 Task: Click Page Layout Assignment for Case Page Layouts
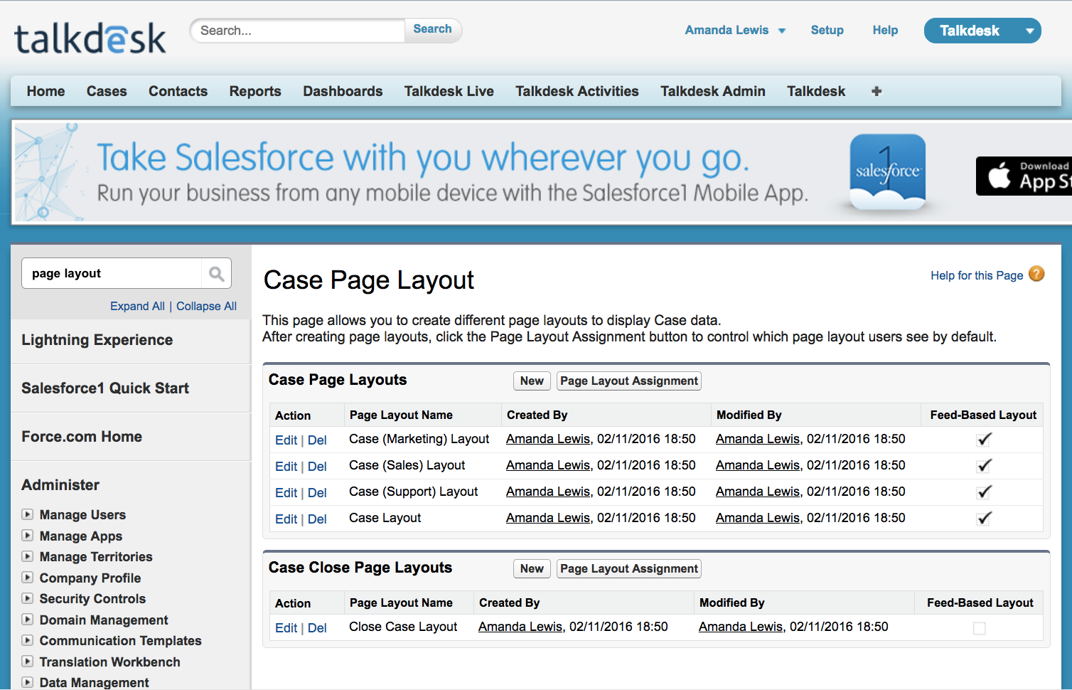tap(629, 381)
